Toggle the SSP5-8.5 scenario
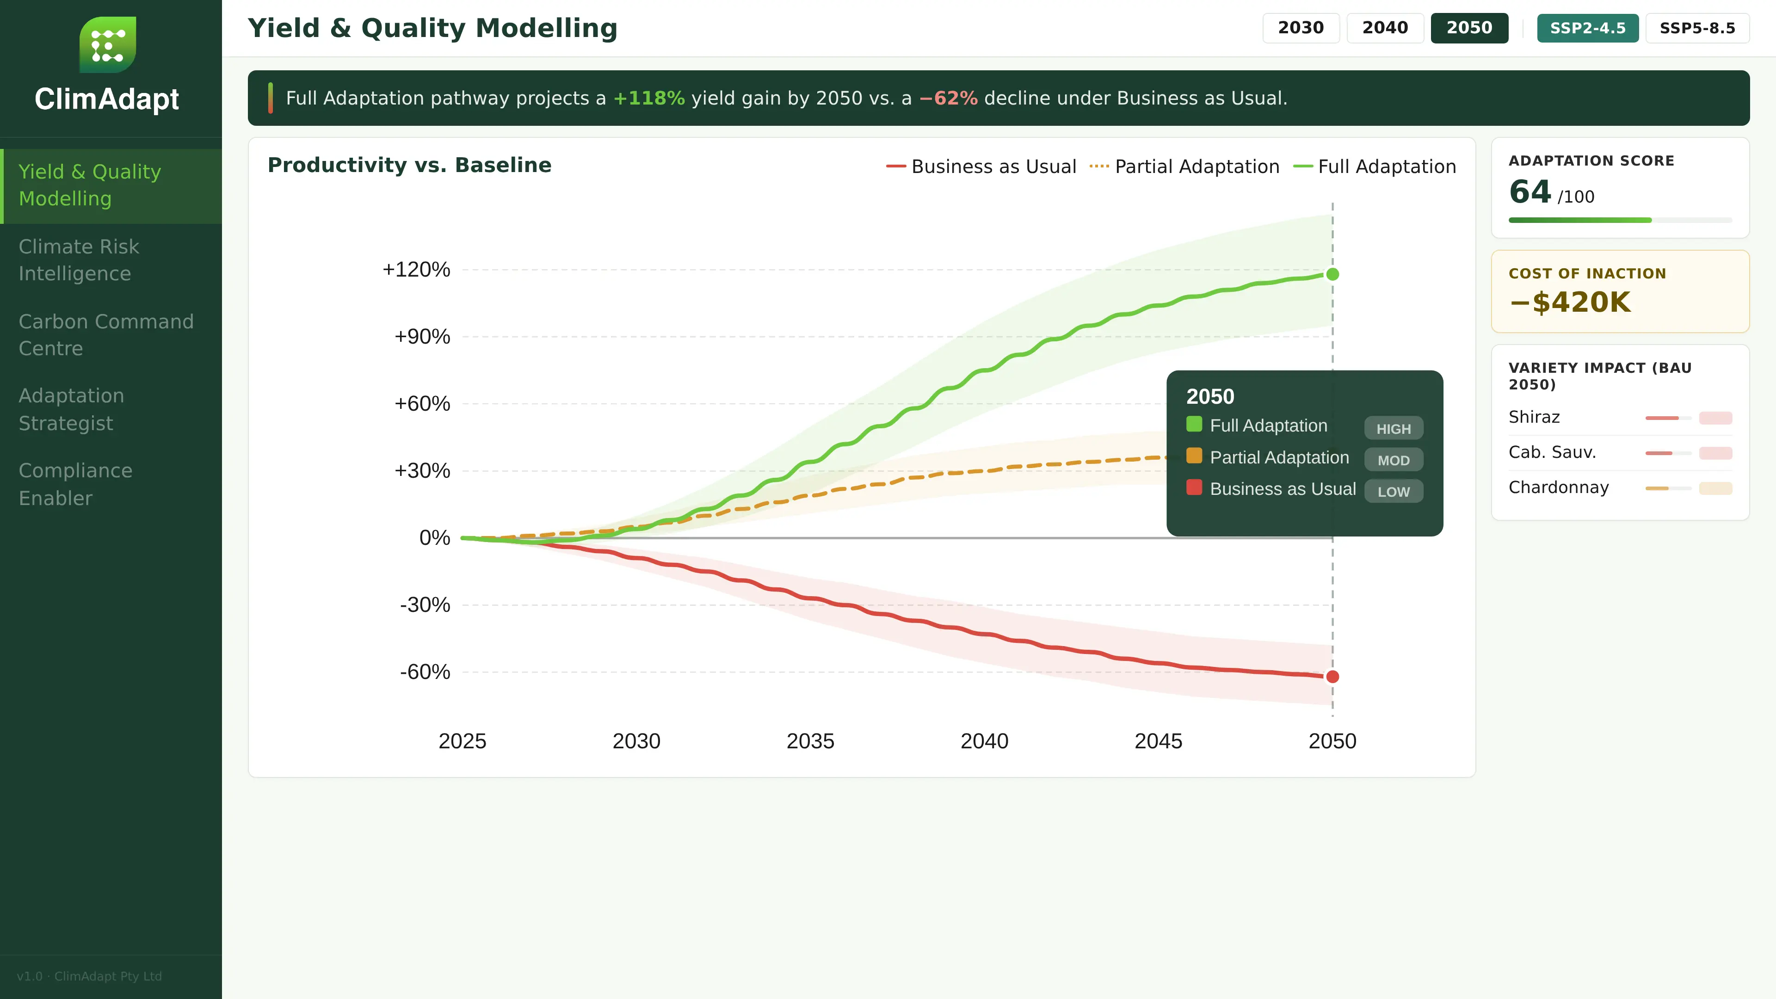The image size is (1776, 999). pyautogui.click(x=1697, y=28)
